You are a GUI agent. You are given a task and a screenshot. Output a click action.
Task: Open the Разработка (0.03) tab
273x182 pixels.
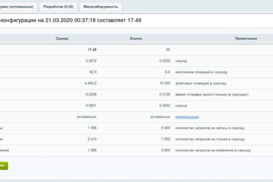tap(58, 7)
